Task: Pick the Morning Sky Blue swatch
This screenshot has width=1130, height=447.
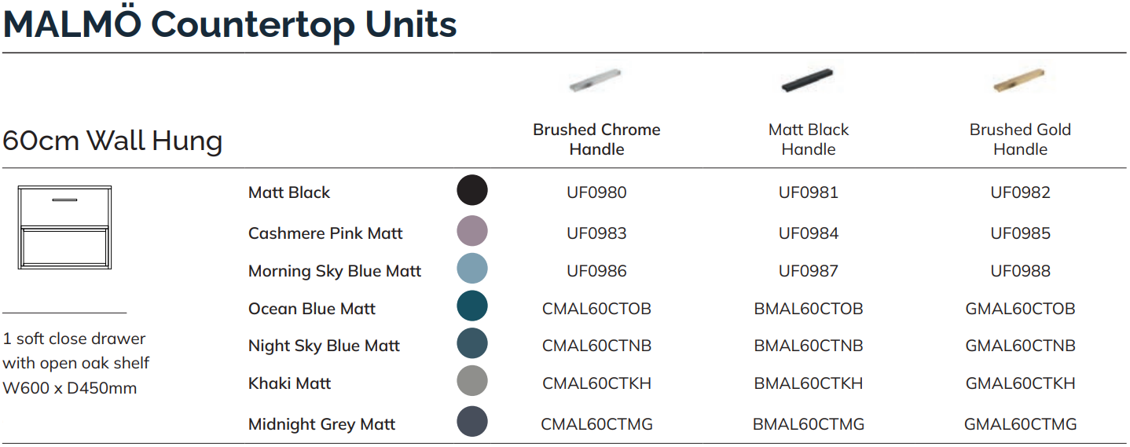Action: (x=472, y=269)
